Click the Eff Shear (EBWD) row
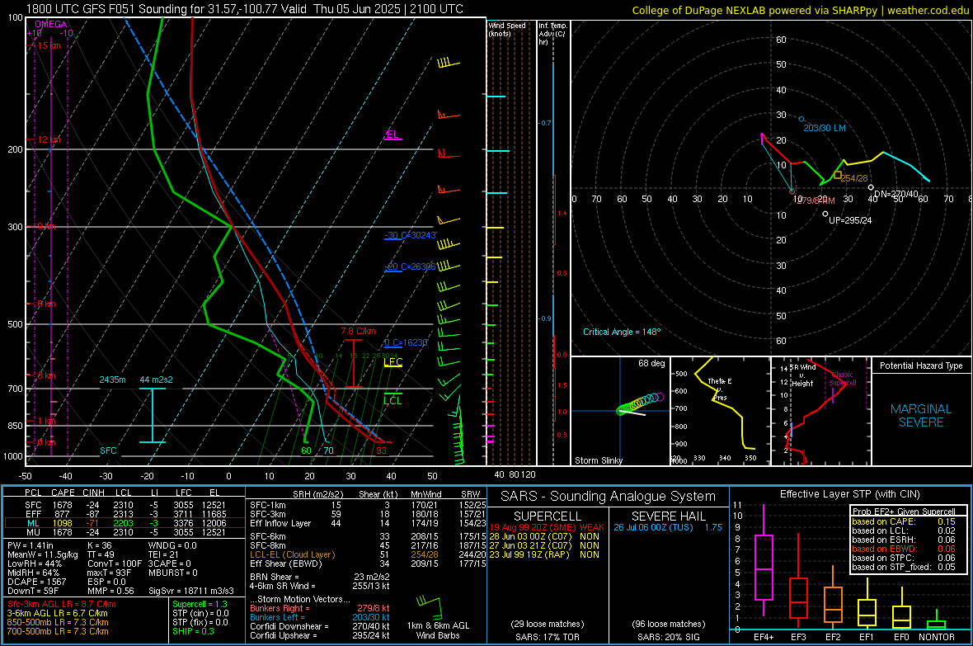This screenshot has width=973, height=646. 368,563
